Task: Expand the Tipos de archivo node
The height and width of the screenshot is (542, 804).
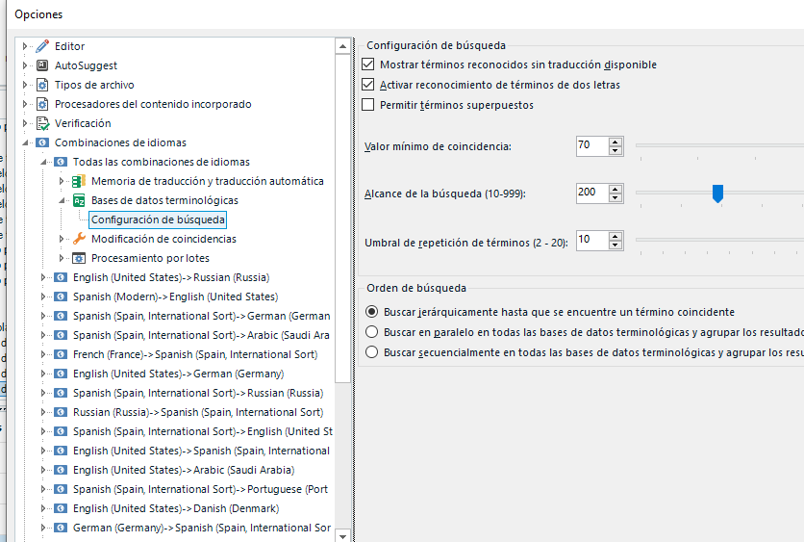Action: [x=25, y=85]
